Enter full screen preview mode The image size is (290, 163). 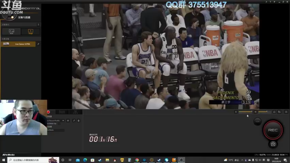[286, 112]
